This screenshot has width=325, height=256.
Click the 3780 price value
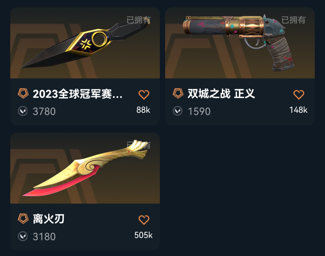[x=44, y=112]
